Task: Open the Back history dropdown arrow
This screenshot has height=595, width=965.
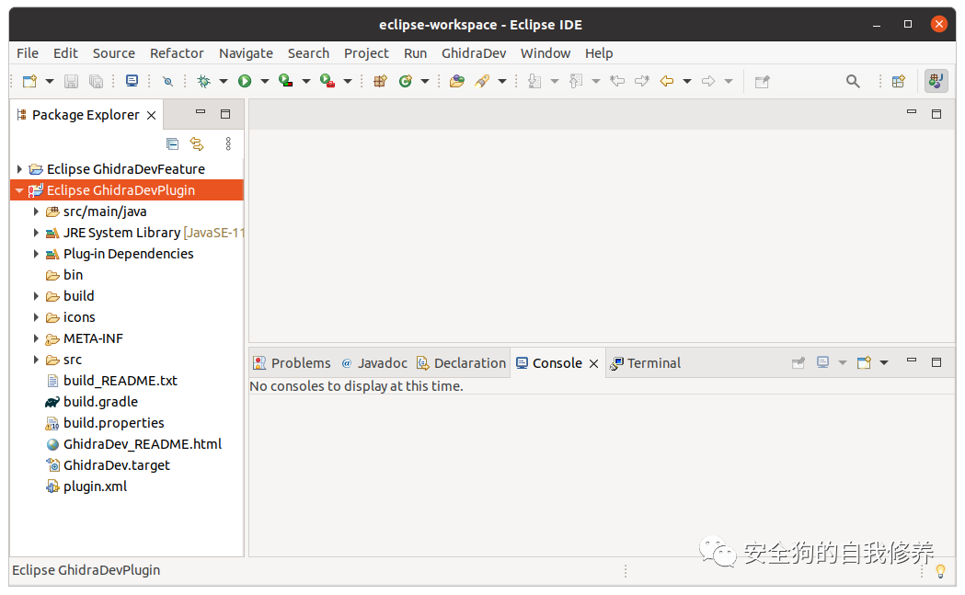Action: pyautogui.click(x=687, y=81)
